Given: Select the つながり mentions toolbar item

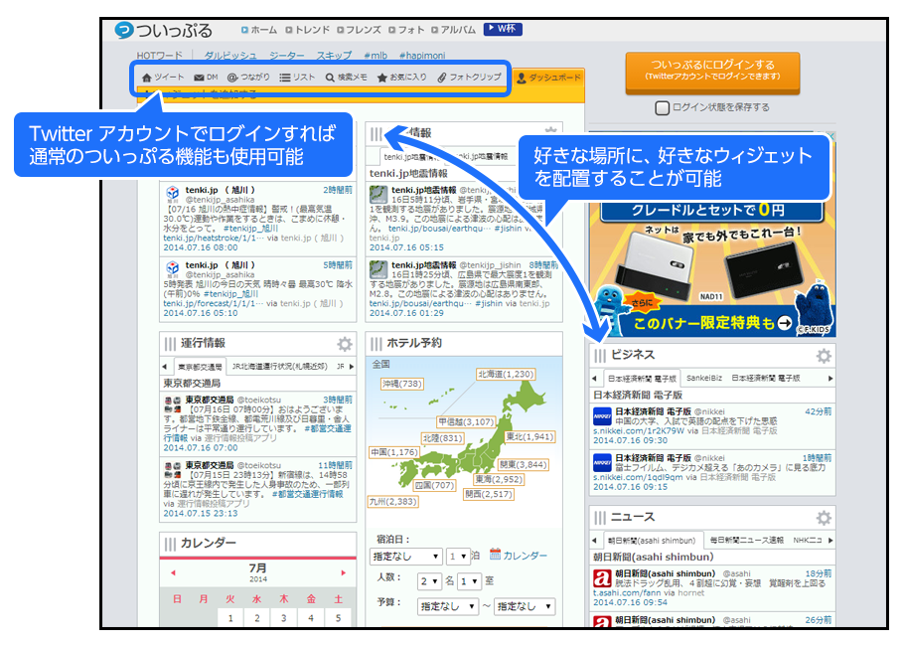Looking at the screenshot, I should tap(248, 78).
